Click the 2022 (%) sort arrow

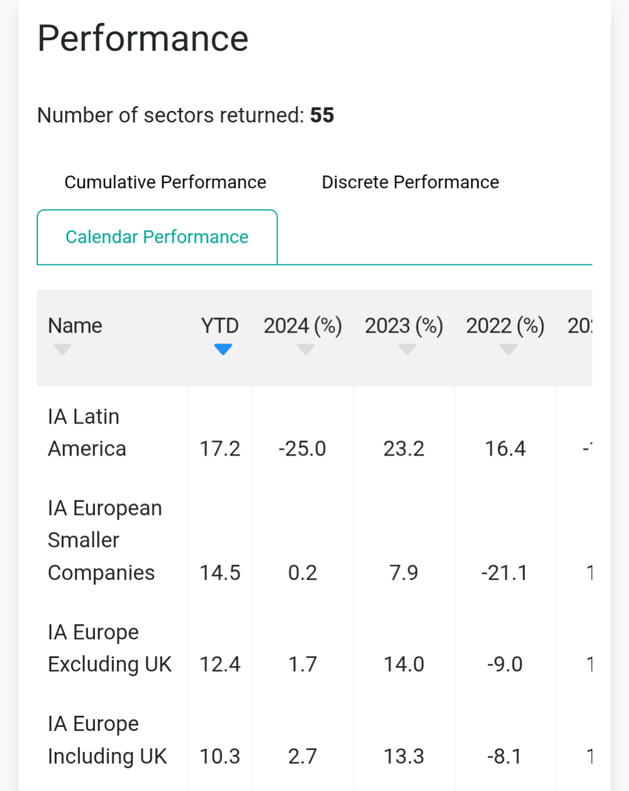(508, 349)
